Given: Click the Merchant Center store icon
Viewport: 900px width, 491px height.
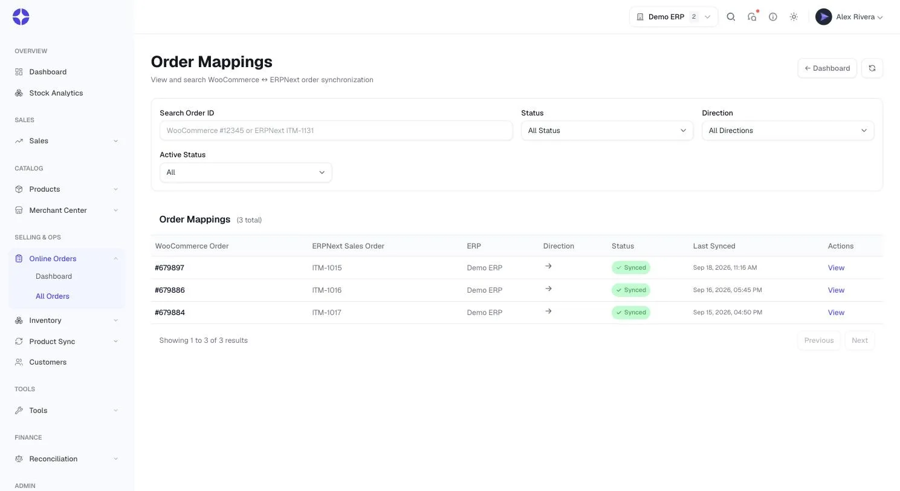Looking at the screenshot, I should coord(19,210).
